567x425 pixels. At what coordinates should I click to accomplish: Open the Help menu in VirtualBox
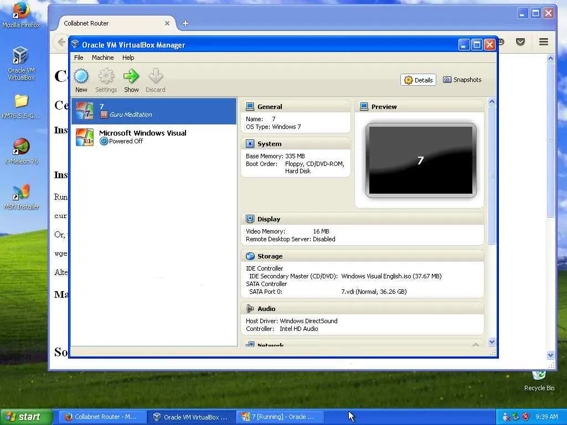128,58
